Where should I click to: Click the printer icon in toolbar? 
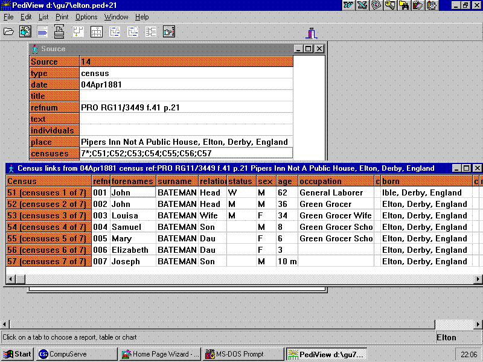tap(60, 31)
